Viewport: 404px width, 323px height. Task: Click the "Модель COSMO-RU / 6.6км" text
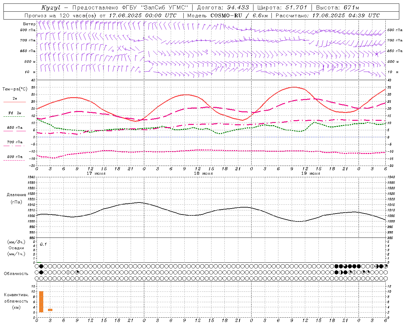[x=227, y=15]
